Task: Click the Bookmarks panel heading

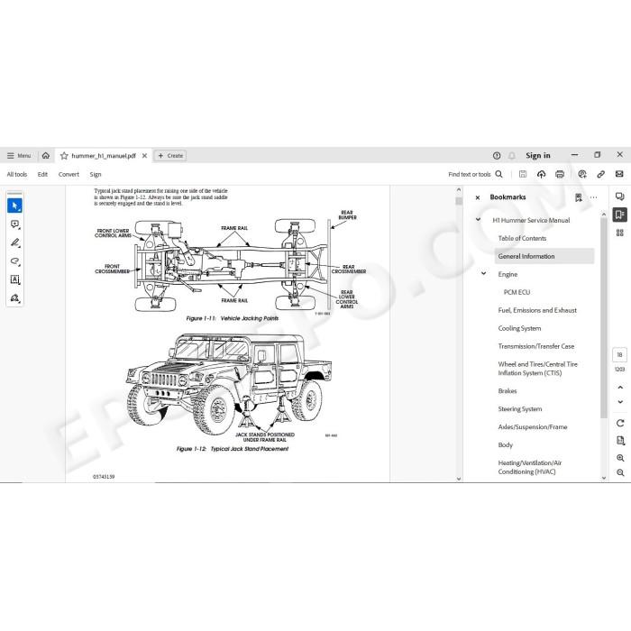Action: tap(508, 197)
